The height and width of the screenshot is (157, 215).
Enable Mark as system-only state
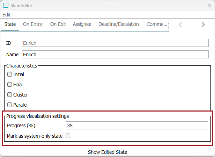(68, 136)
